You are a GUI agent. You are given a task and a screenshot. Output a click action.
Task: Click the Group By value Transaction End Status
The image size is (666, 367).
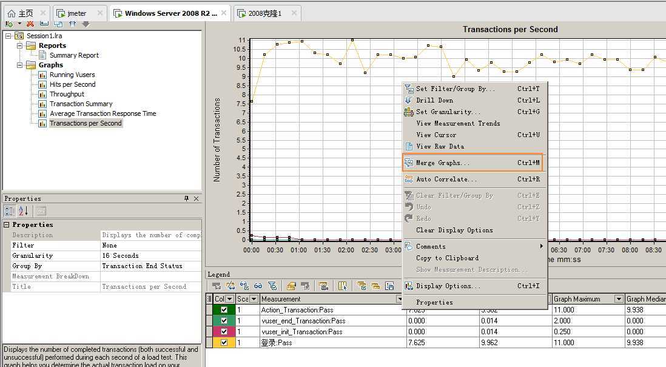pos(151,266)
